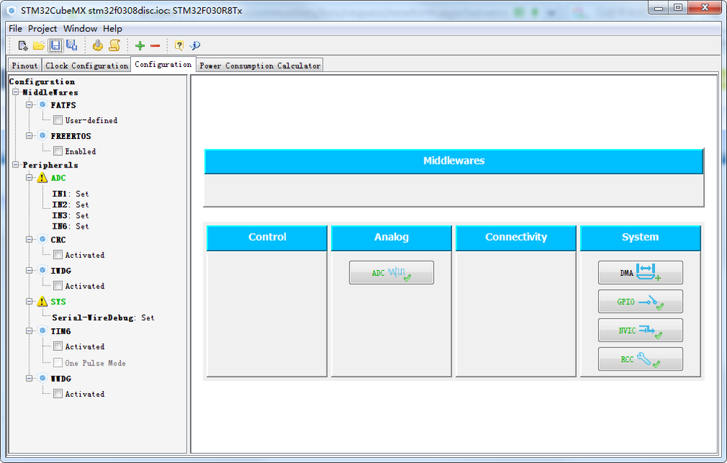Screen dimensions: 727x463
Task: Collapse the FATFS tree node
Action: click(29, 105)
